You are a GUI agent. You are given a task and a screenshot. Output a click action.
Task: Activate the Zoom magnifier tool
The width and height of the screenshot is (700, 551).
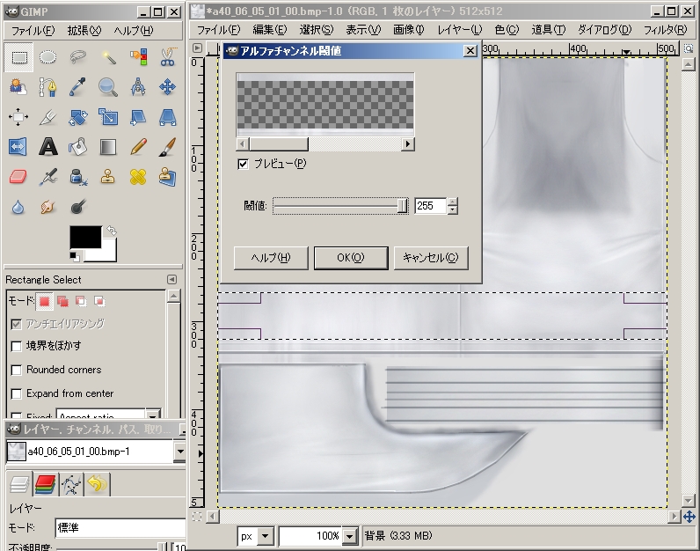(x=108, y=86)
